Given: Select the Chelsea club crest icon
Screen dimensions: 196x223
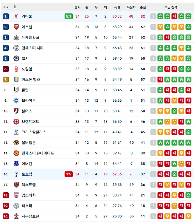Looking at the screenshot, I should point(16,58).
